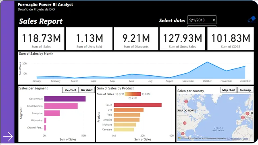This screenshot has width=258, height=145.
Task: Click the January label on month axis
Action: pos(37,81)
